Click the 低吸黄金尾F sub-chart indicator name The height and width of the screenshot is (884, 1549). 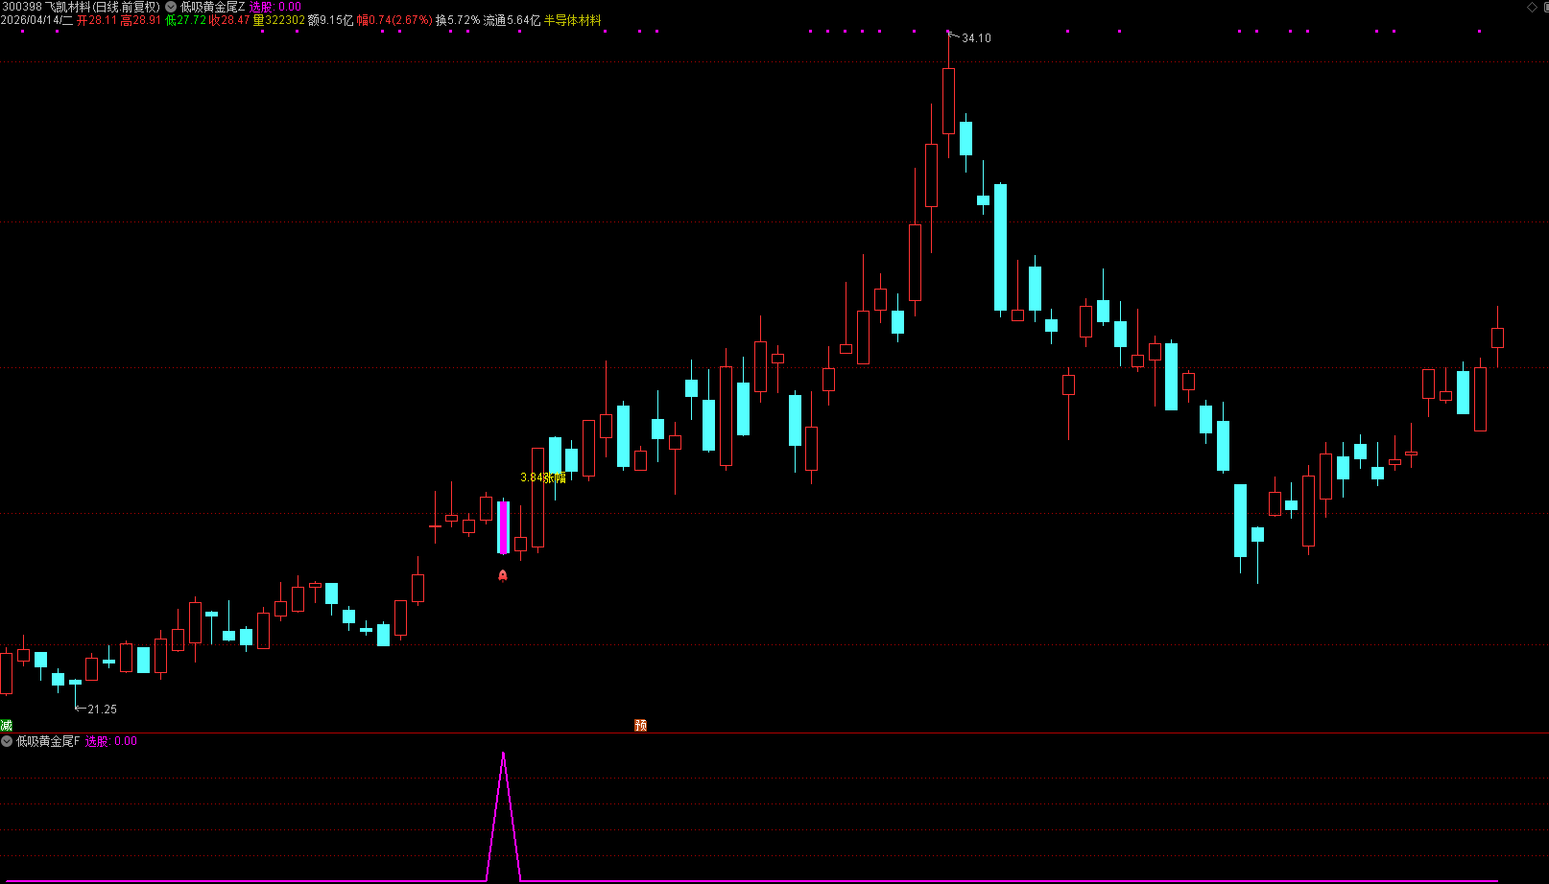pos(48,741)
